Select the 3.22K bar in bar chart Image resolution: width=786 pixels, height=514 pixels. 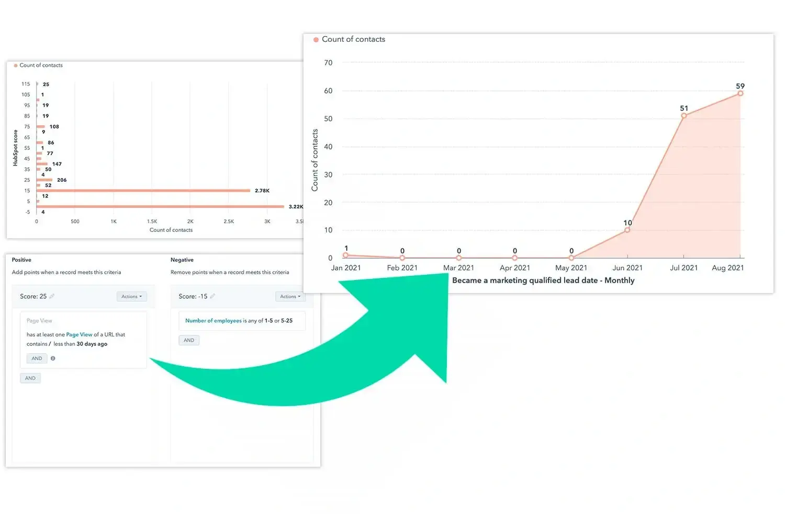[160, 207]
